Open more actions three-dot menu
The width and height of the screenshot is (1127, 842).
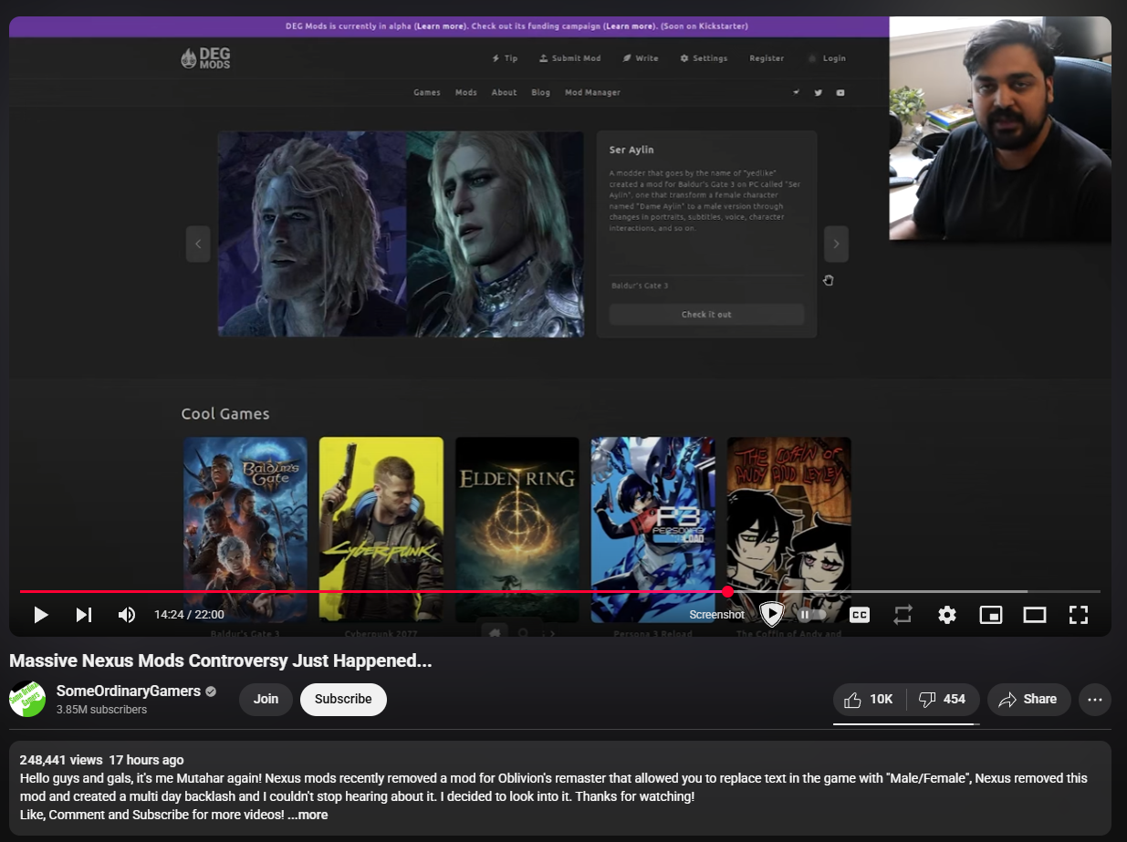(1095, 700)
